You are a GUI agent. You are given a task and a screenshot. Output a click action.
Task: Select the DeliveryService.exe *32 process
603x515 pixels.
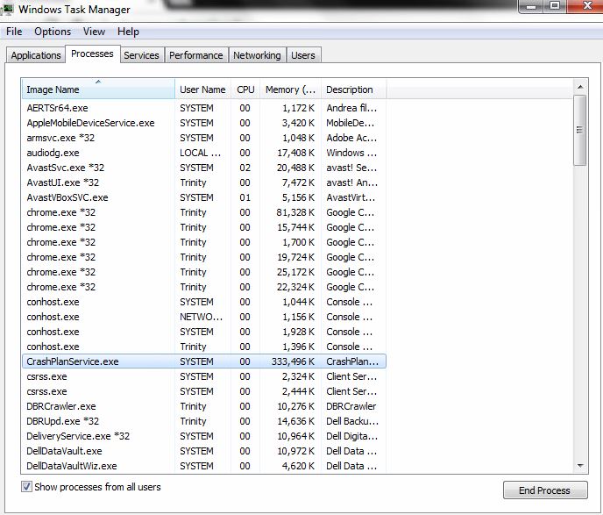tap(204, 436)
